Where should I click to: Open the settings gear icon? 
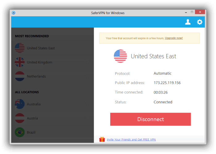[x=200, y=22]
